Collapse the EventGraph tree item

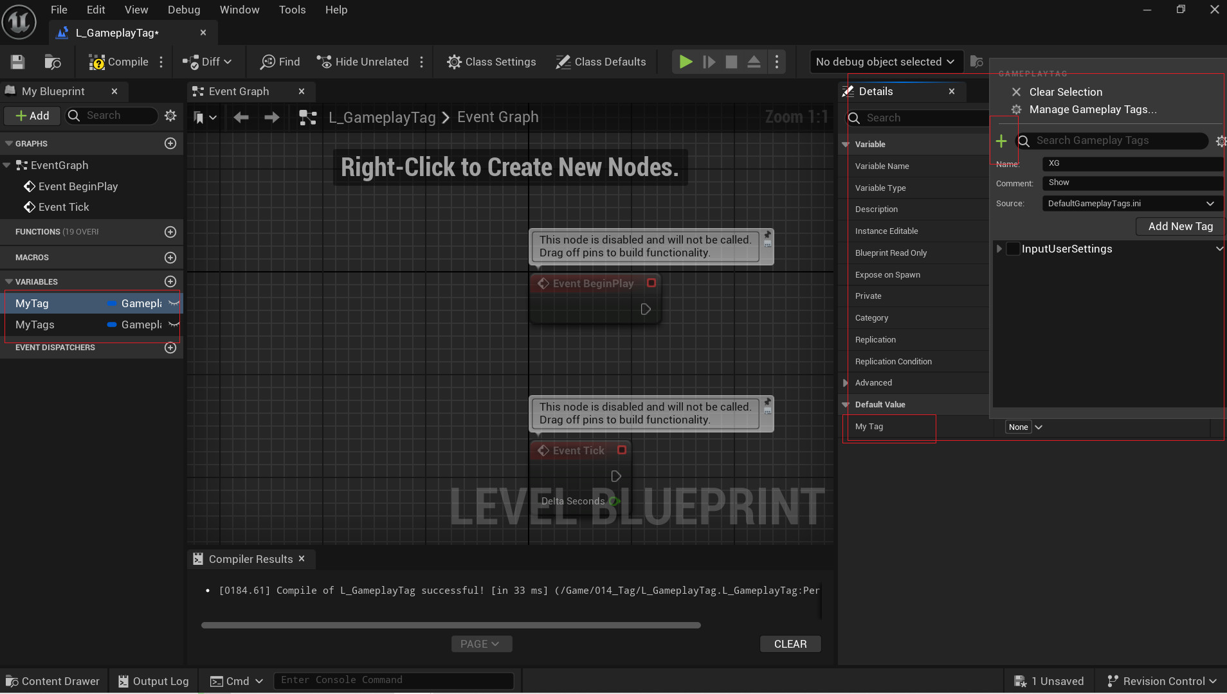pyautogui.click(x=6, y=165)
